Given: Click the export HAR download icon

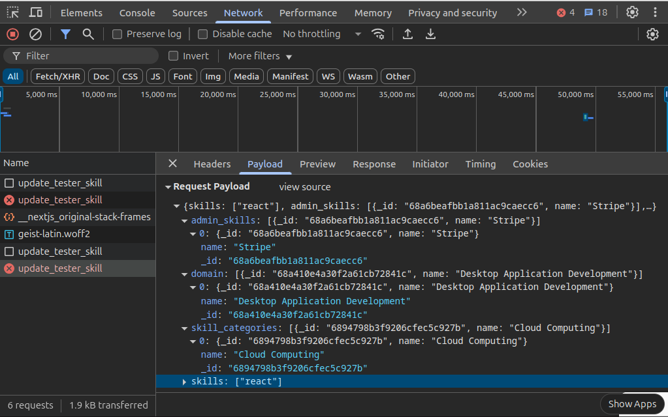Looking at the screenshot, I should click(x=430, y=35).
